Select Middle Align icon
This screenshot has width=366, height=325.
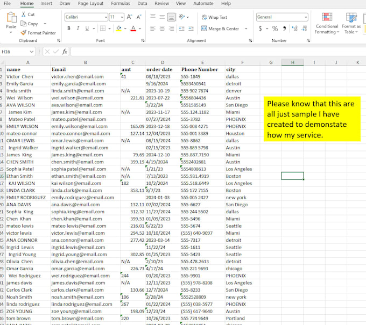pos(162,17)
